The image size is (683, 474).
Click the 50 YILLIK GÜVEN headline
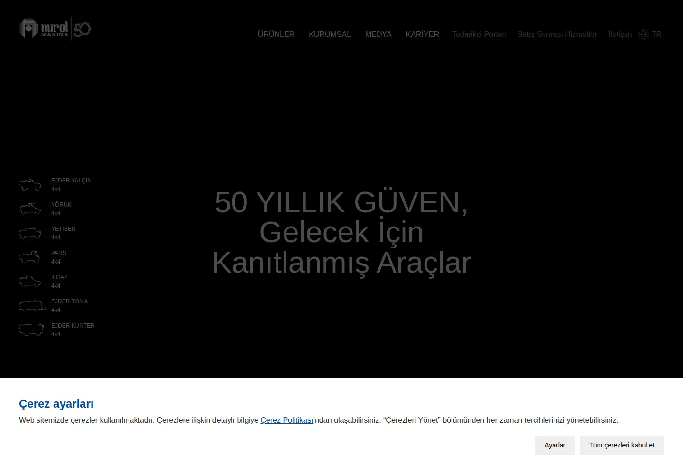coord(341,202)
